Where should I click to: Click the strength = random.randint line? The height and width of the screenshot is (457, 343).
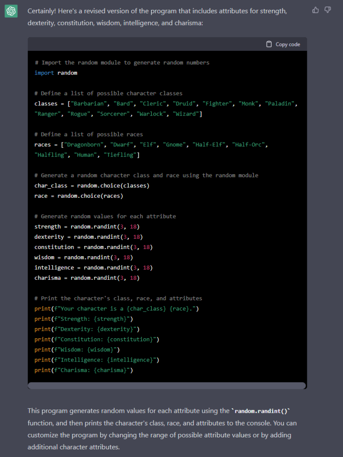87,227
